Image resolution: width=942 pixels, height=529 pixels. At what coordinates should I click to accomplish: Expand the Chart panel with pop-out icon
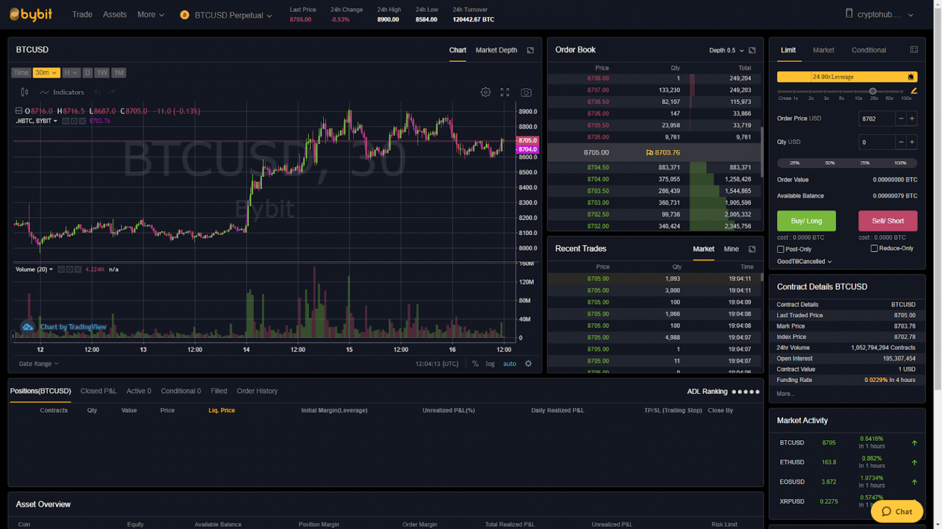pos(530,50)
